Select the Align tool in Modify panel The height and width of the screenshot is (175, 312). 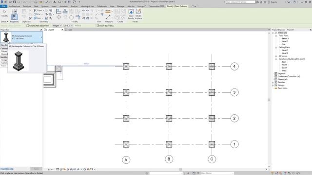58,11
